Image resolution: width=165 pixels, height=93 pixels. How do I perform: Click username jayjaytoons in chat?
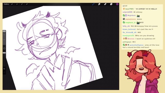click(x=131, y=19)
